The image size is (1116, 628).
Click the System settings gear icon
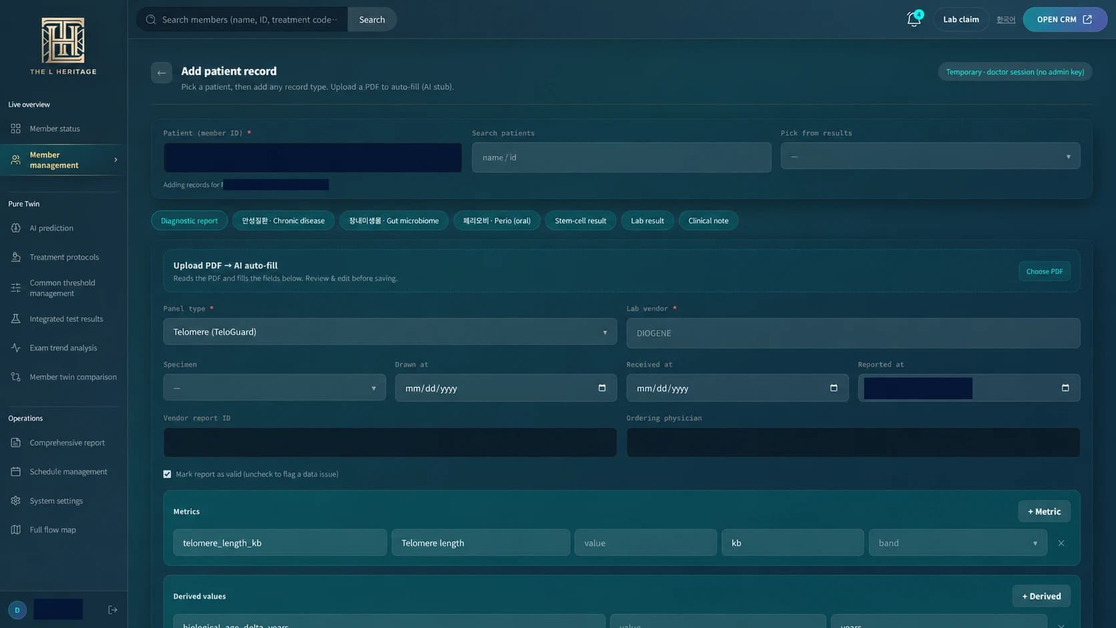click(16, 501)
